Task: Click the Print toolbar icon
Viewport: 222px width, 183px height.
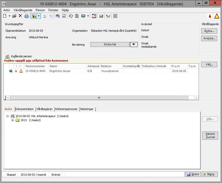Action: pyautogui.click(x=26, y=16)
